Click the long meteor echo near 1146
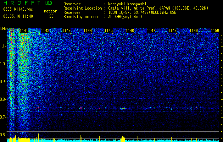Screen dimensions: 223x142 [x=123, y=109]
